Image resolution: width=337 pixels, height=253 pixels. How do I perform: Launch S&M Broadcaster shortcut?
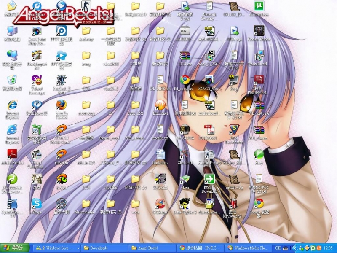coord(234,130)
